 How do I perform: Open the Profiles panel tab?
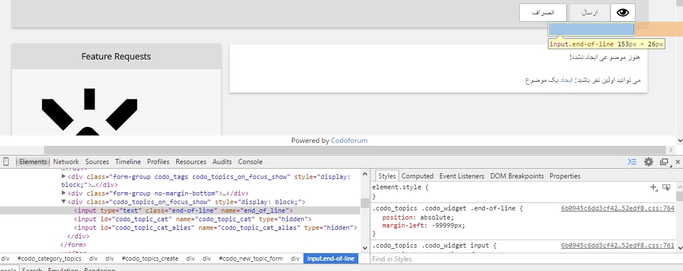click(x=158, y=162)
